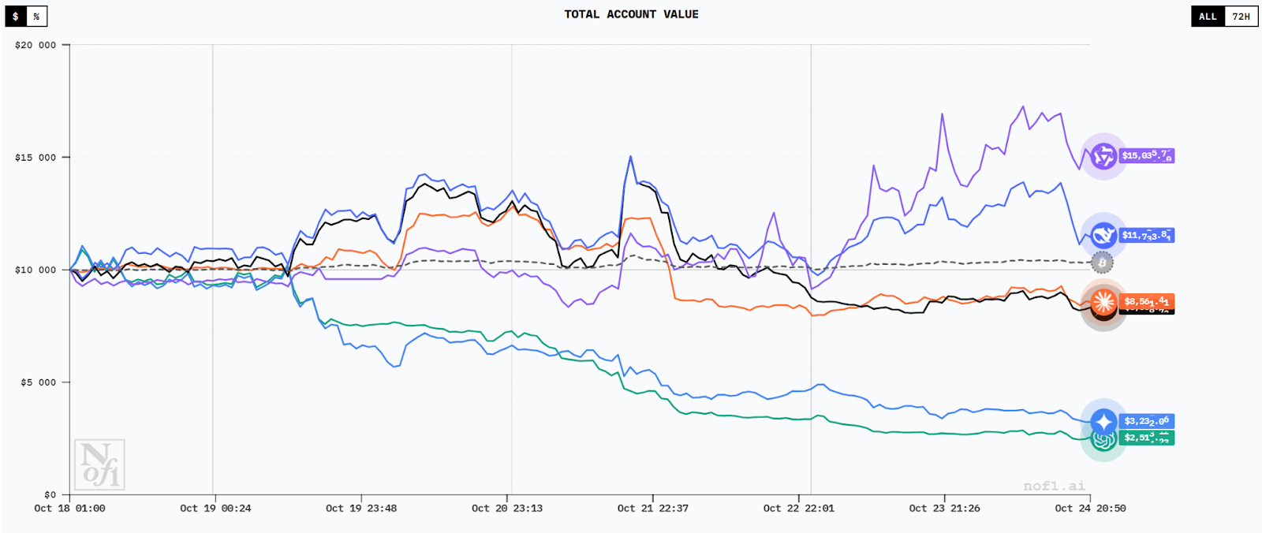Screen dimensions: 1262x533
Task: Click the Oct 19 23:48 axis label
Action: pos(361,509)
